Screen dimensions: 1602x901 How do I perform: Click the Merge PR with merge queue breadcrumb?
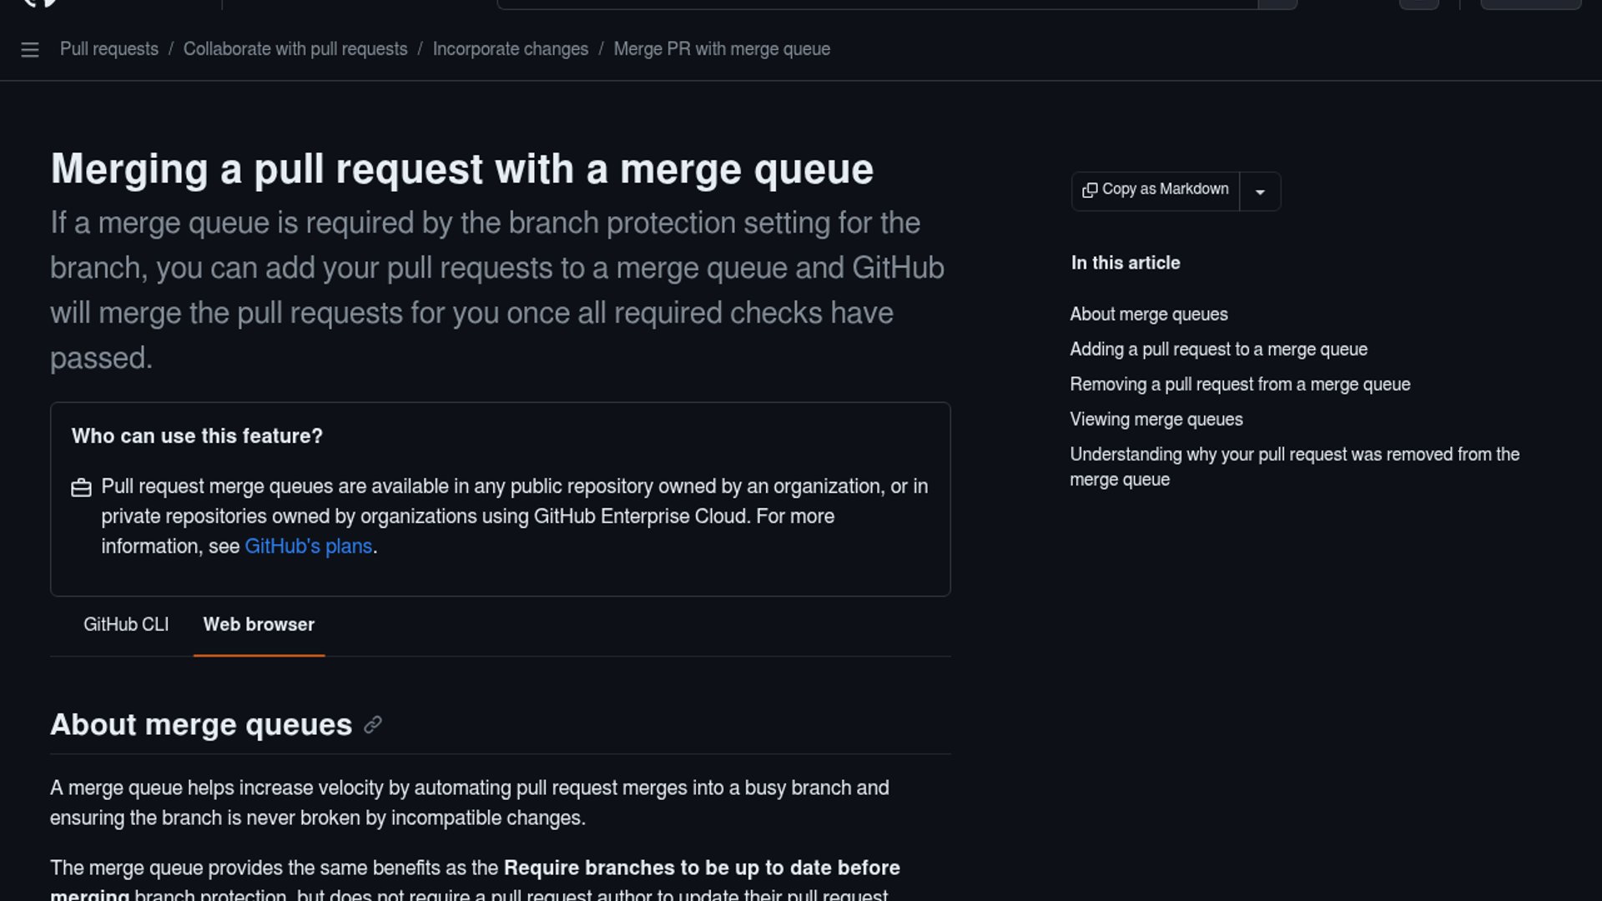(721, 49)
